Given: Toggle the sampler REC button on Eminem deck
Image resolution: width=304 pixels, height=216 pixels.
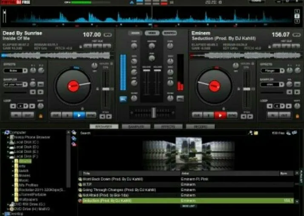Looking at the screenshot, I should 297,84.
